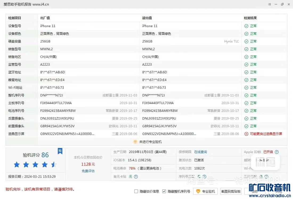Image resolution: width=293 pixels, height=199 pixels.
Task: Select the 验机评分 86 score text
Action: pyautogui.click(x=36, y=155)
